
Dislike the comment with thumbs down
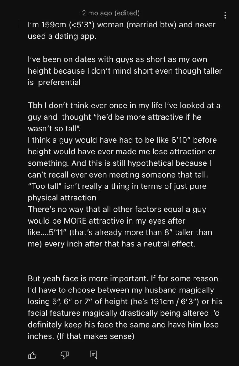[64, 355]
